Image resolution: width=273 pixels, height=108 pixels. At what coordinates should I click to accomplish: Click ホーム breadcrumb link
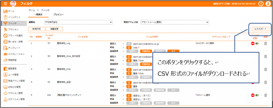(x=32, y=10)
